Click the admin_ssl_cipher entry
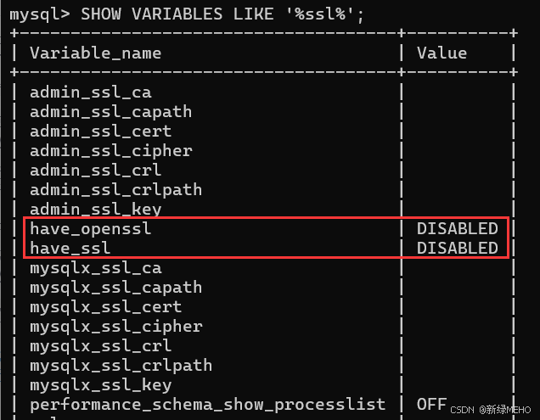The height and width of the screenshot is (420, 540). click(x=110, y=151)
